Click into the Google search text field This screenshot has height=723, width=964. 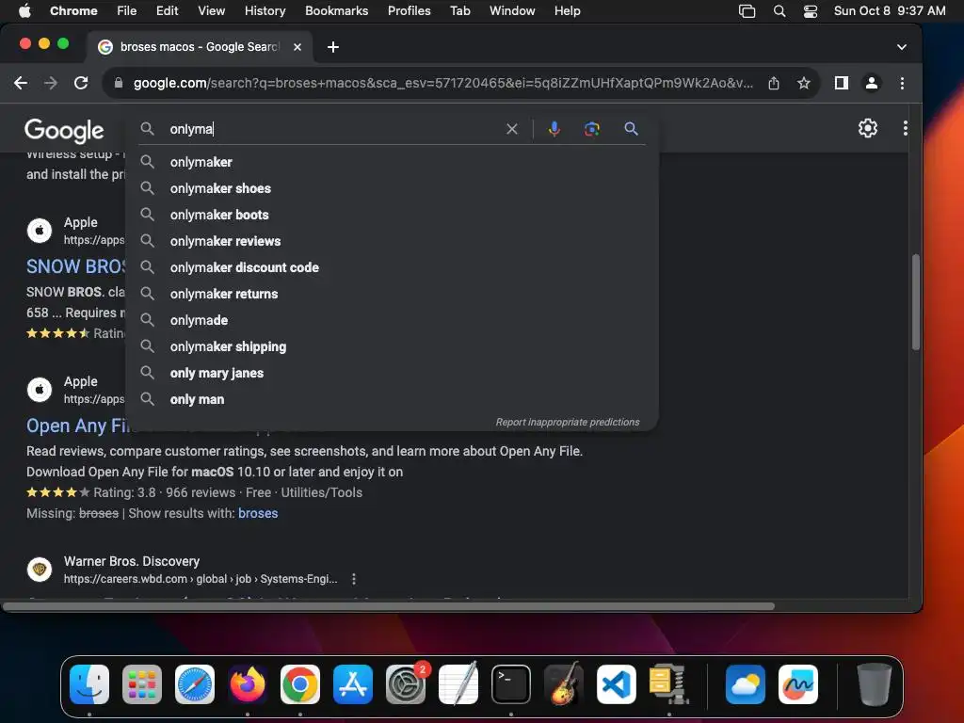(x=332, y=129)
